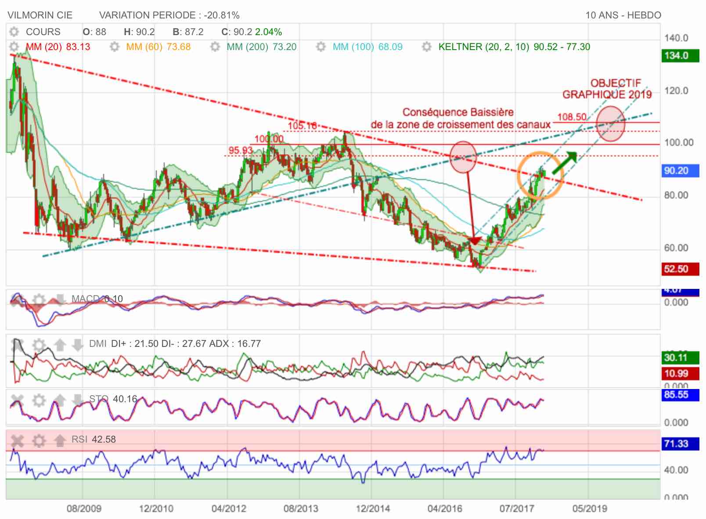Click the 140.0 price axis label
This screenshot has width=706, height=519.
point(676,38)
